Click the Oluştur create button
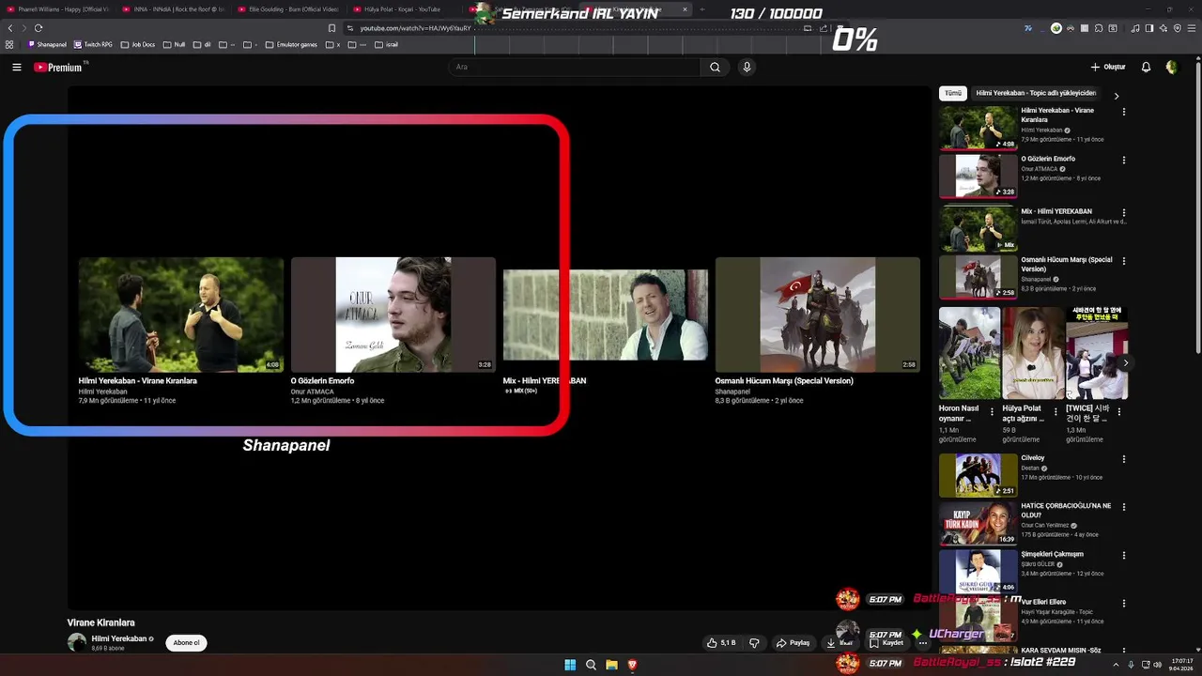 pyautogui.click(x=1108, y=68)
